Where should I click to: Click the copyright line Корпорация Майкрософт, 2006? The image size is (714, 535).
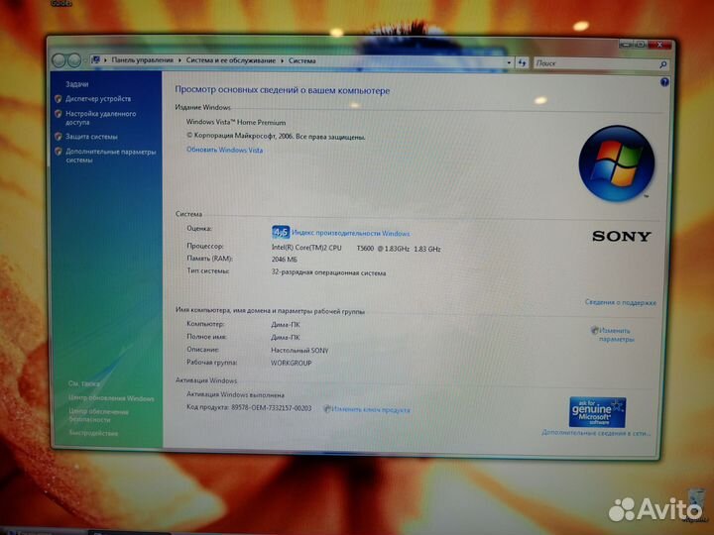(276, 136)
